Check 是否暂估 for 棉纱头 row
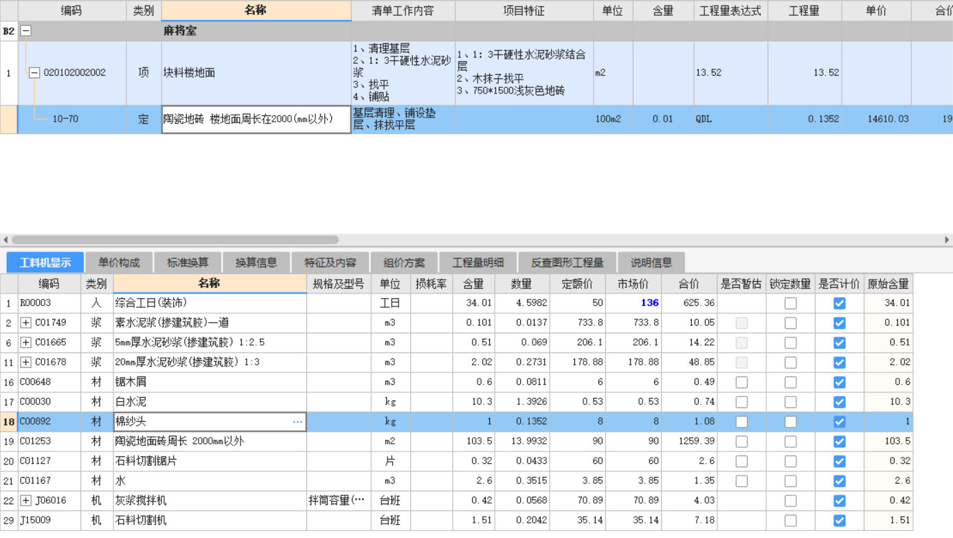953x538 pixels. 741,422
